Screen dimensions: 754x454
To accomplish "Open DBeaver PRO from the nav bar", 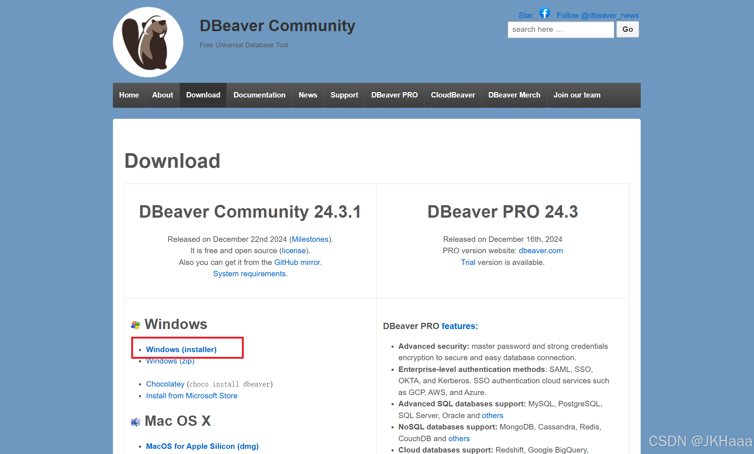I will pyautogui.click(x=394, y=95).
